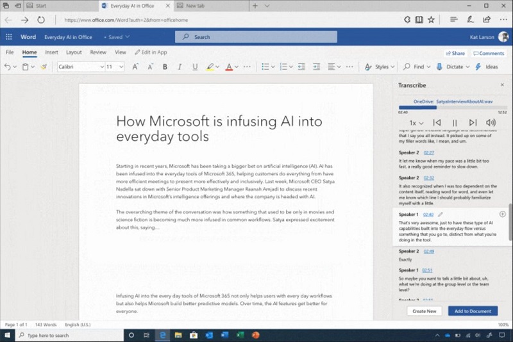Edit the Speaker 1 transcript at 02:40
Viewport: 513px width, 342px height.
tap(441, 214)
